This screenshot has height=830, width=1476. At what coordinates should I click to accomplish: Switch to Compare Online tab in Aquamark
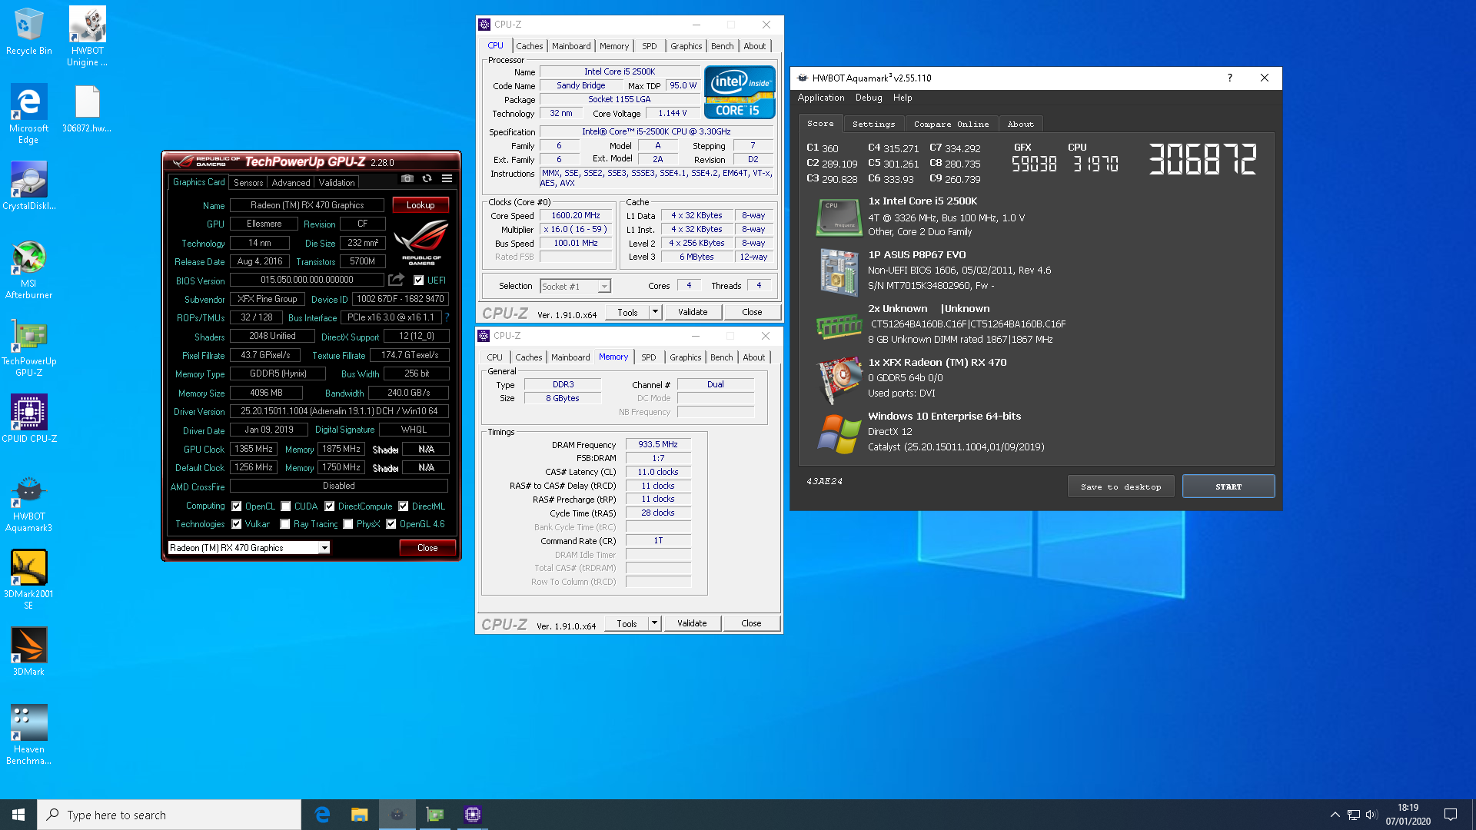tap(951, 124)
